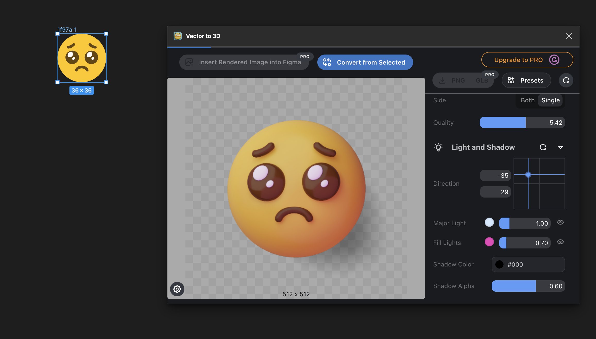Open the Presets menu
Screen dimensions: 596x339
pos(526,81)
